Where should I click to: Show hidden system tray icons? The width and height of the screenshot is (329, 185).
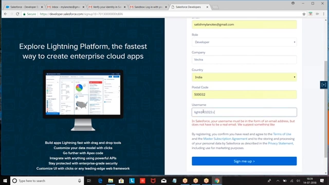point(278,181)
